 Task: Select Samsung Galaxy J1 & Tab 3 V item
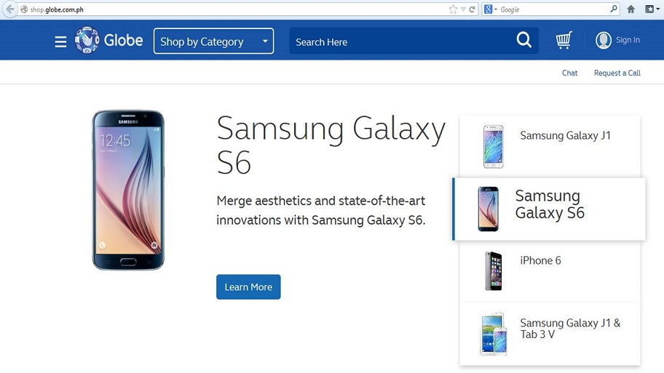coord(550,334)
